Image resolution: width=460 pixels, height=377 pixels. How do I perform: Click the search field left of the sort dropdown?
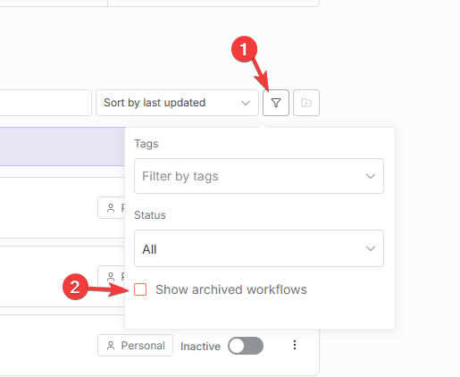click(x=46, y=103)
